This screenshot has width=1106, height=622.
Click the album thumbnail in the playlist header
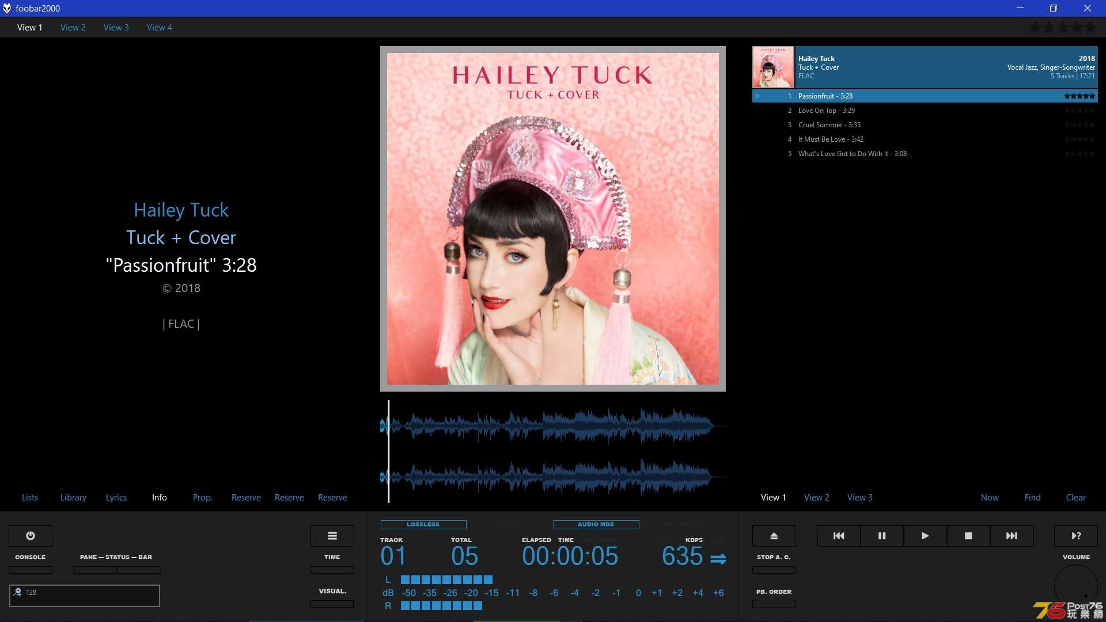pyautogui.click(x=773, y=67)
